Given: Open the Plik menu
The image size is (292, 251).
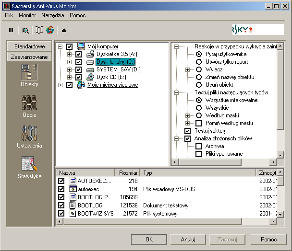Looking at the screenshot, I should coord(9,15).
